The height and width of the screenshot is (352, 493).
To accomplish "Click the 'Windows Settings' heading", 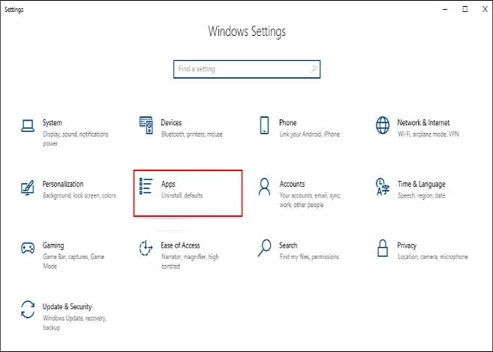I will point(247,32).
